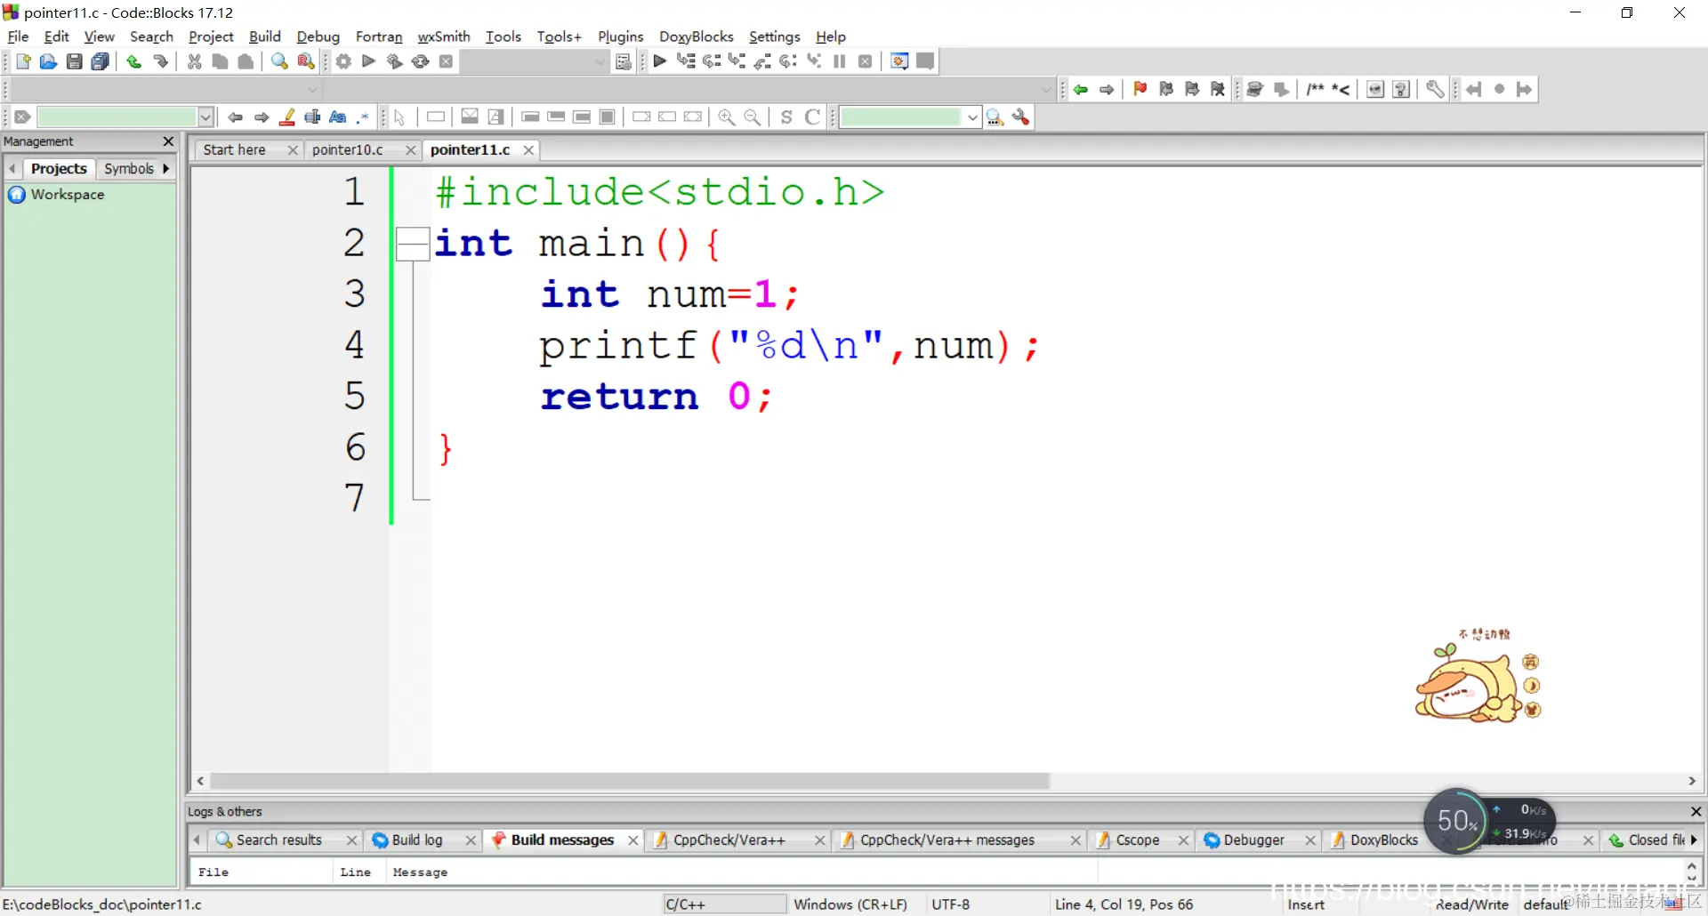1708x916 pixels.
Task: Close the Build messages log tab
Action: click(632, 840)
